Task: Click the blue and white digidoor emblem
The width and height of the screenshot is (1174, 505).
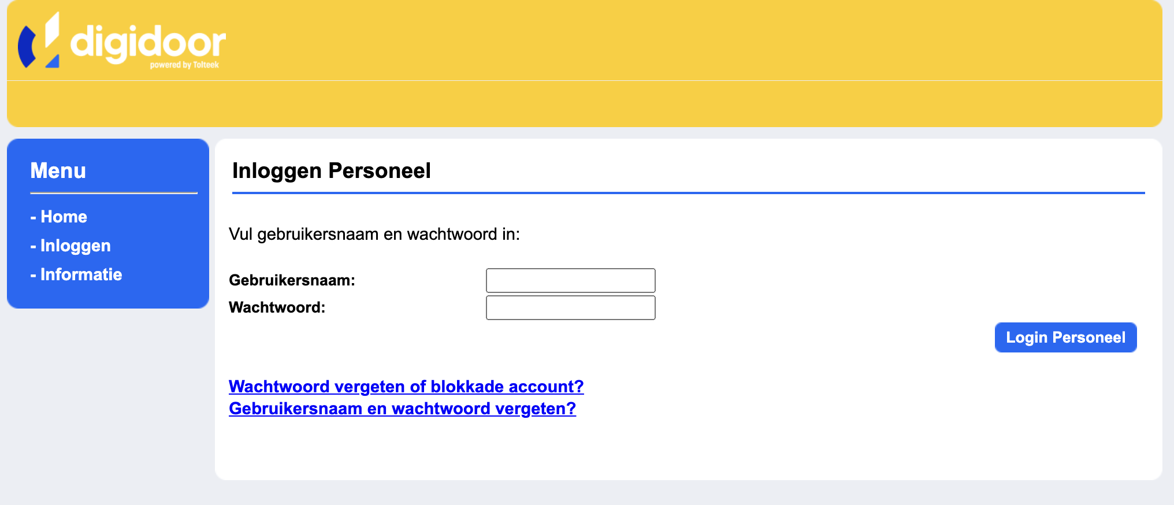Action: 39,40
